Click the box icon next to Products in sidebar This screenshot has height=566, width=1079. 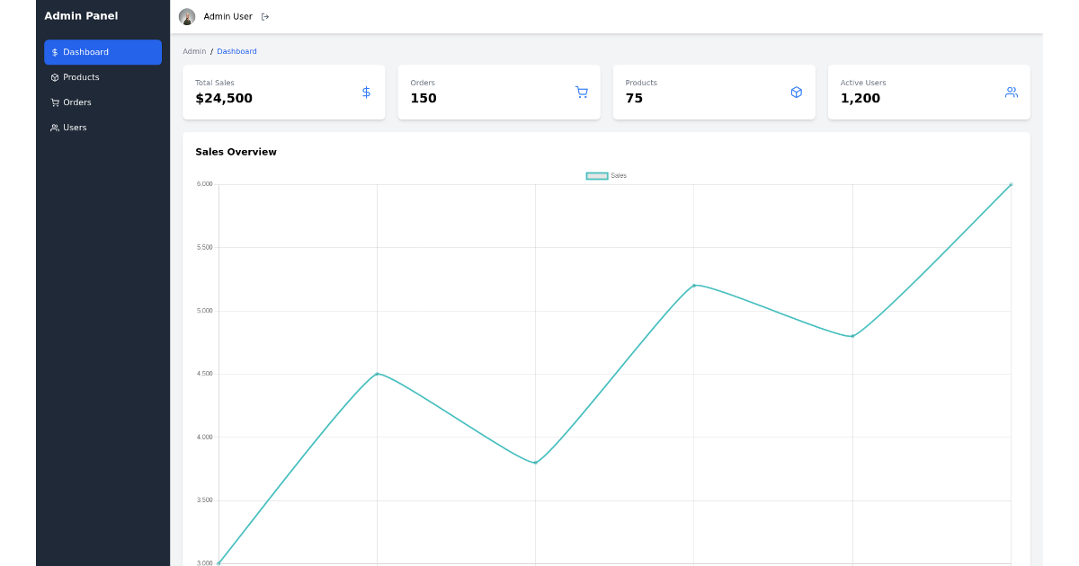tap(53, 77)
